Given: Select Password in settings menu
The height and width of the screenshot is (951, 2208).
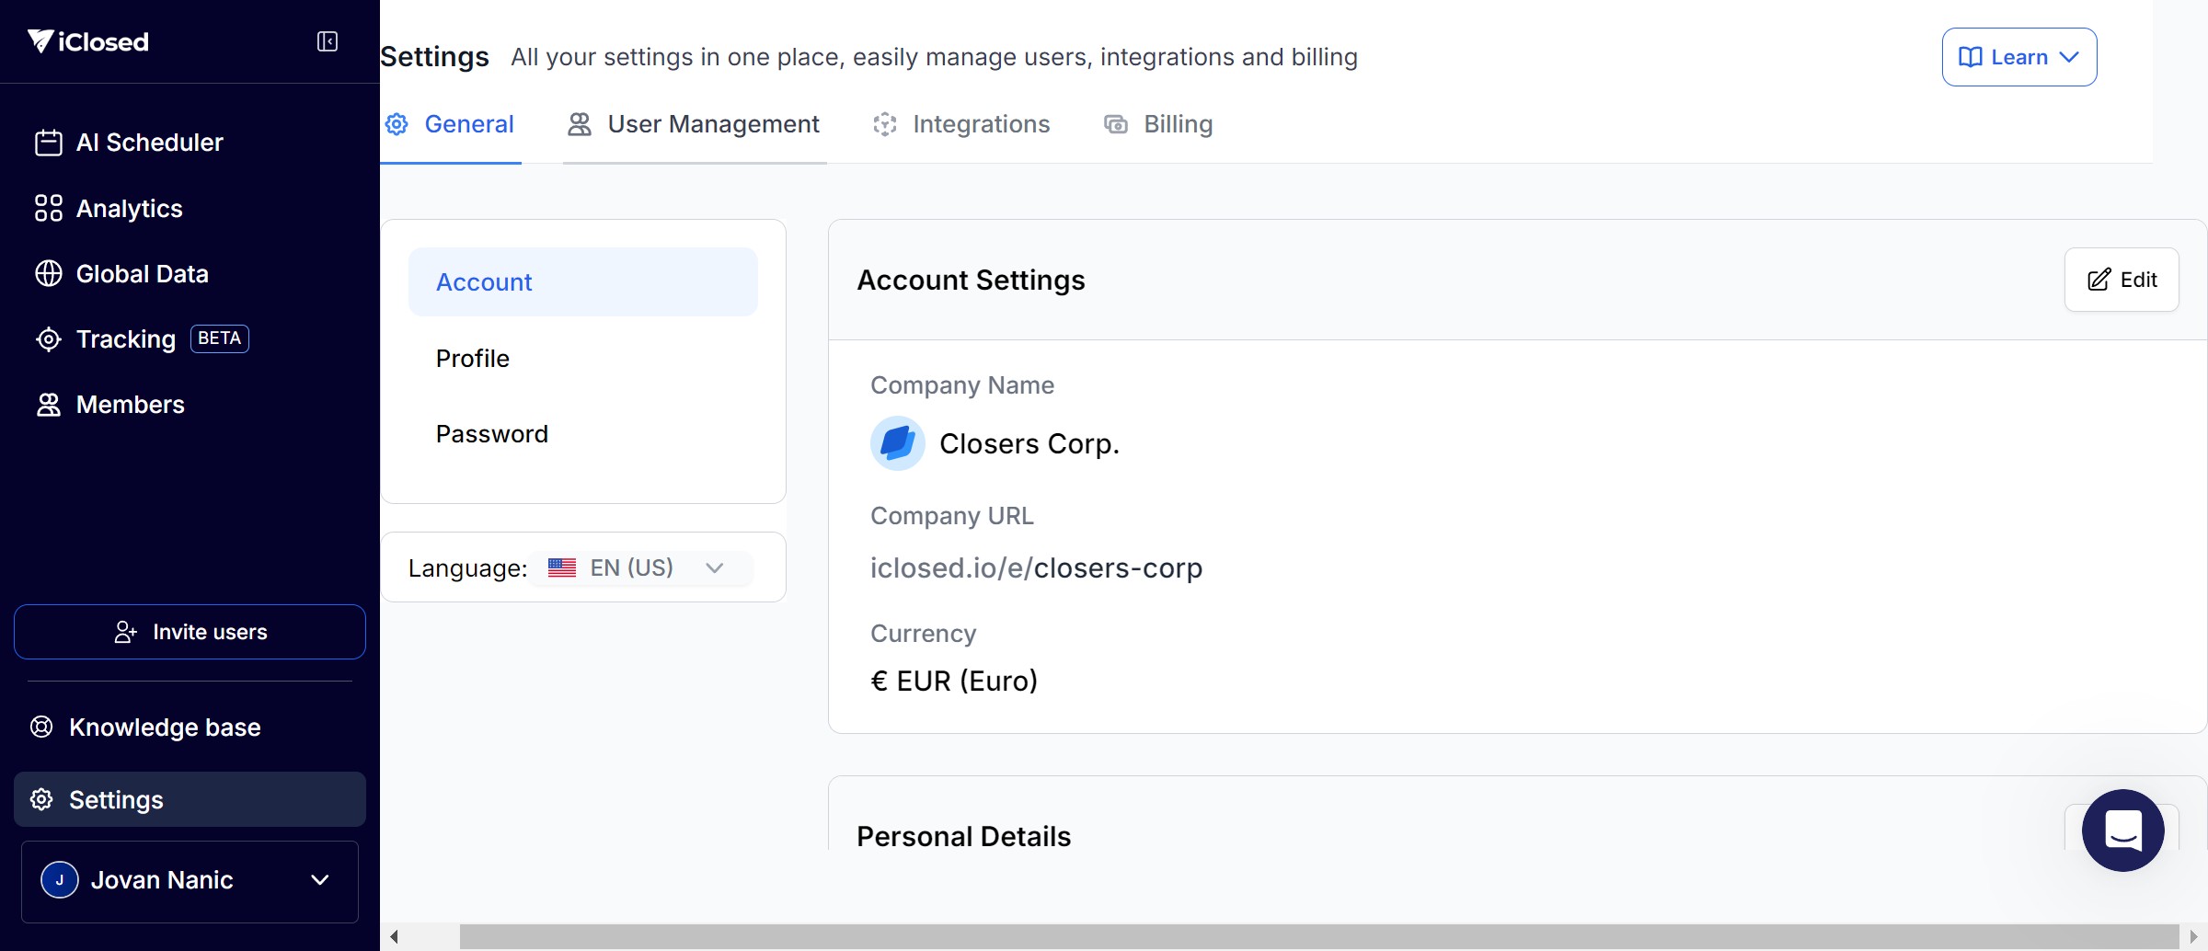Looking at the screenshot, I should [x=492, y=434].
